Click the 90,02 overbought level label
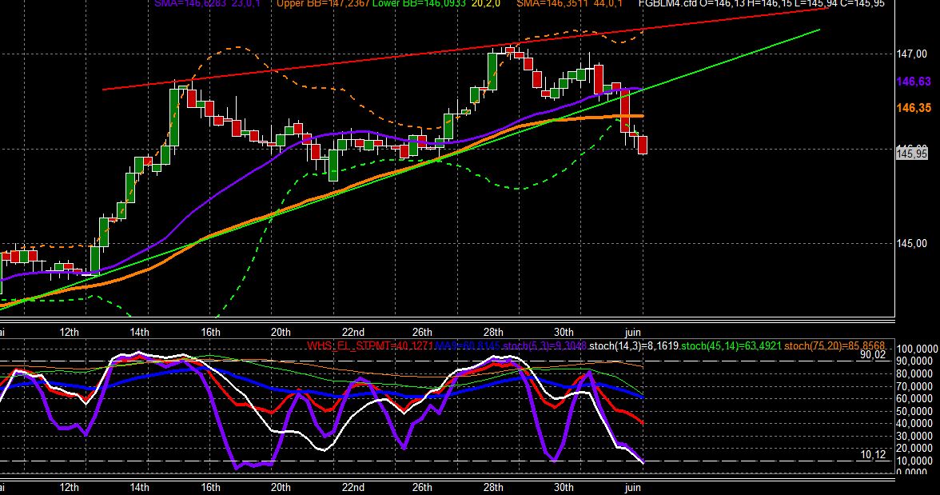The width and height of the screenshot is (940, 495). pos(872,354)
